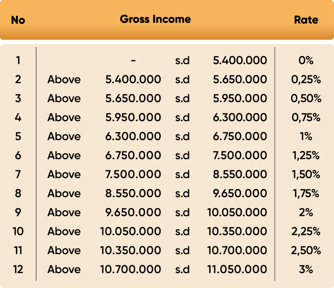Click the "Above" label in row 2

pyautogui.click(x=64, y=79)
